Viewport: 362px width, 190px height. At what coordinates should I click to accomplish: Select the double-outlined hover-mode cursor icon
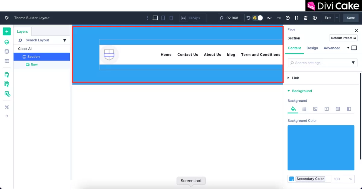tap(7, 84)
